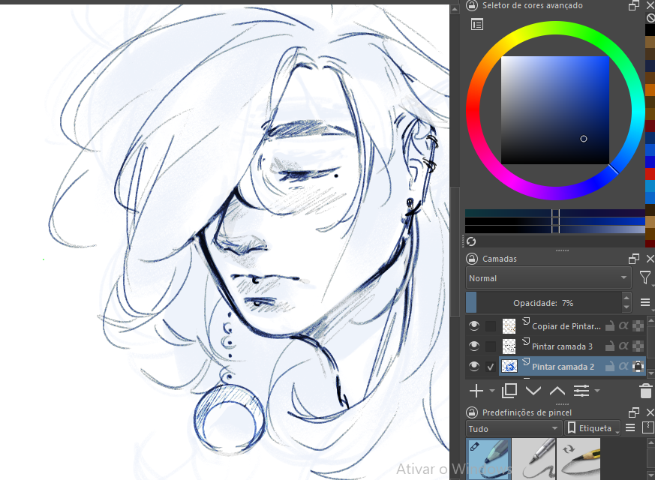
Task: Hide the Pintar camada 3 layer
Action: pyautogui.click(x=473, y=346)
